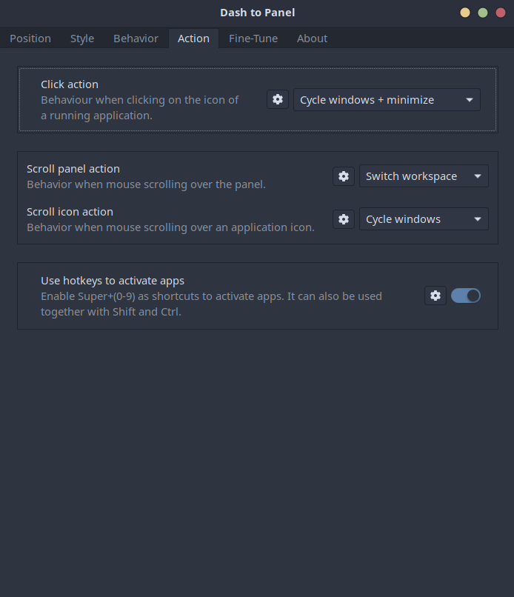Open the "Cycle windows + minimize" dropdown

coord(387,99)
